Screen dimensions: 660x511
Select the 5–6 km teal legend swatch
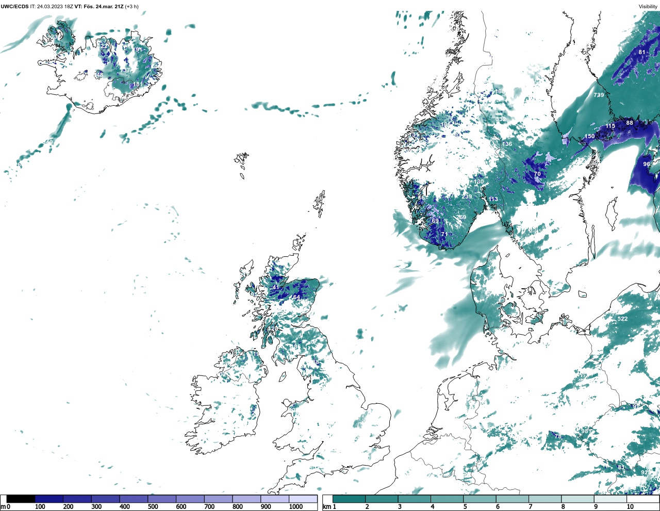coord(480,499)
